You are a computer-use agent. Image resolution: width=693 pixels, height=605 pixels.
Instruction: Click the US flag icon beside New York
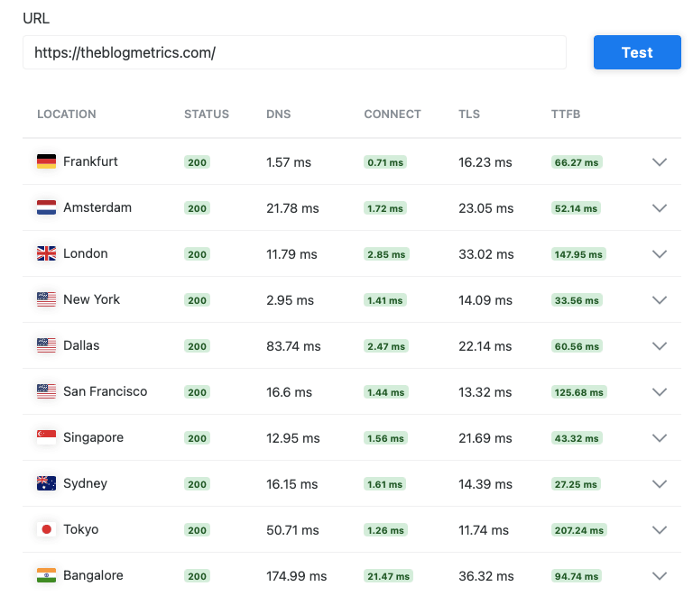(46, 300)
